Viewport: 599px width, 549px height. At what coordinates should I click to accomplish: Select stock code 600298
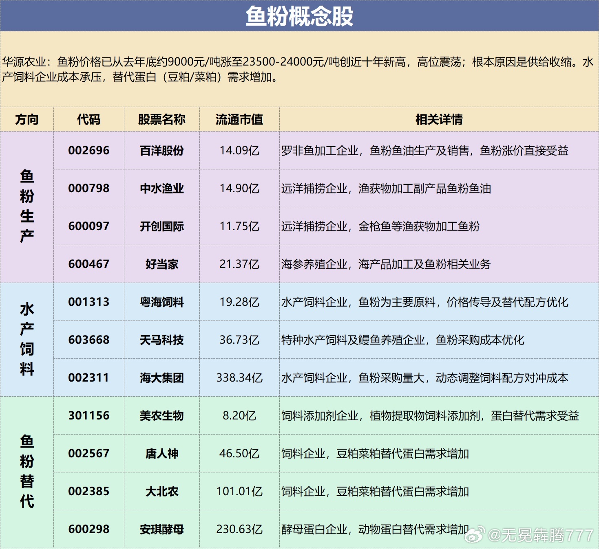(x=89, y=529)
